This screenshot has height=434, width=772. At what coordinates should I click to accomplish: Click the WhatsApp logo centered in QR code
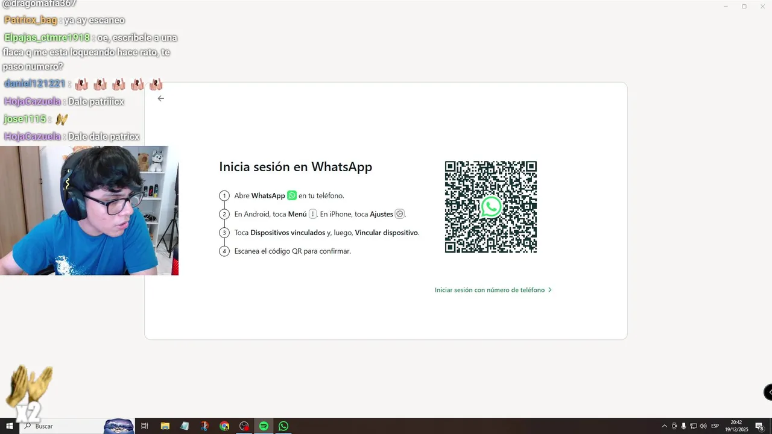point(491,207)
